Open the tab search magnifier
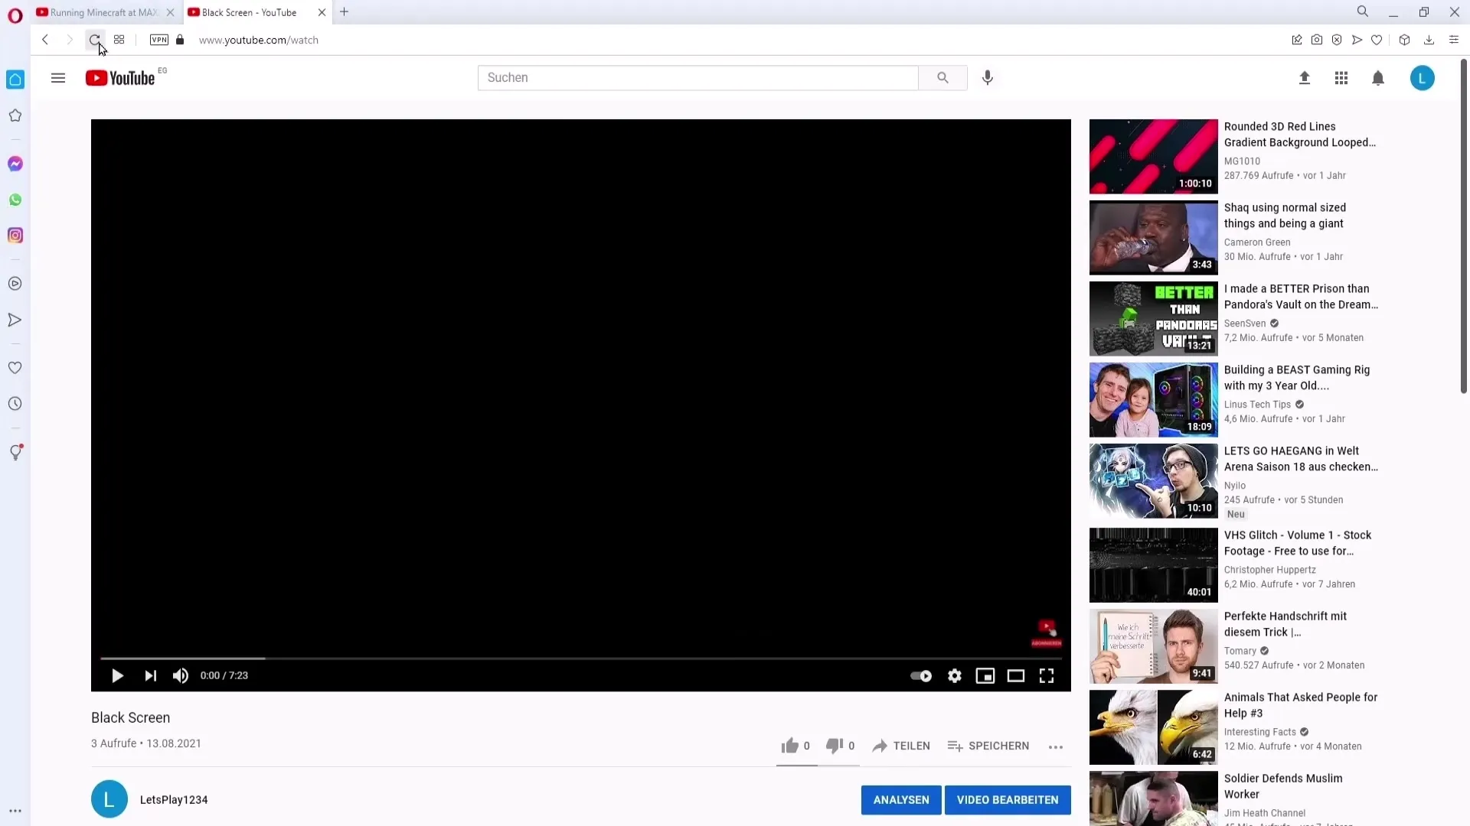This screenshot has height=826, width=1470. point(1363,11)
